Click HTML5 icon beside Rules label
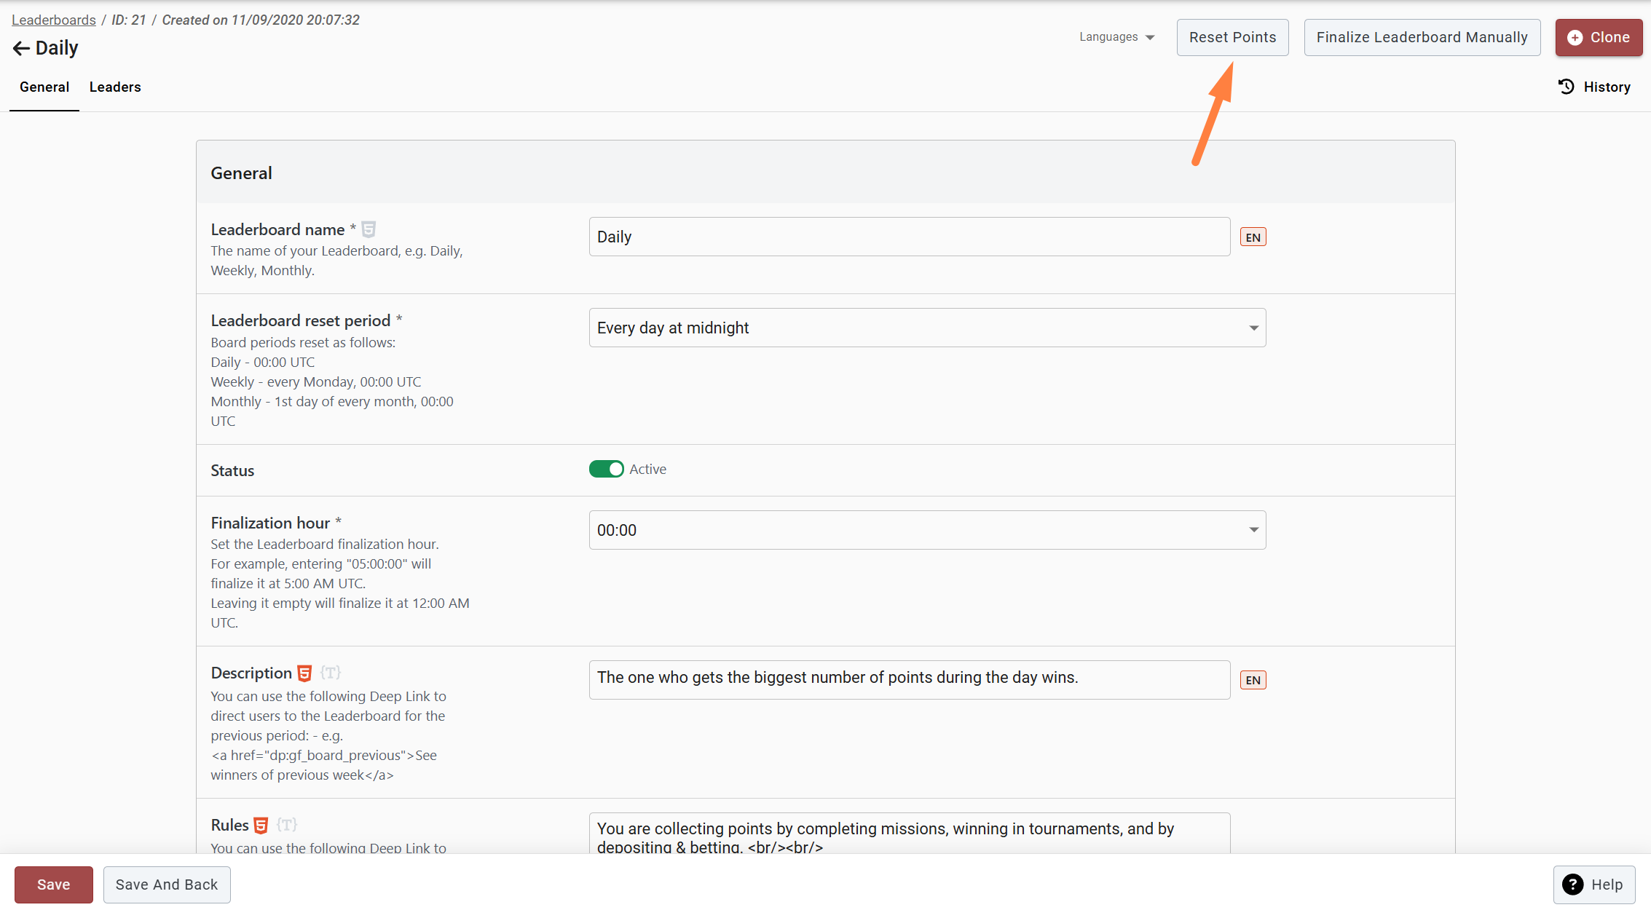Screen dimensions: 1651x910 [261, 826]
